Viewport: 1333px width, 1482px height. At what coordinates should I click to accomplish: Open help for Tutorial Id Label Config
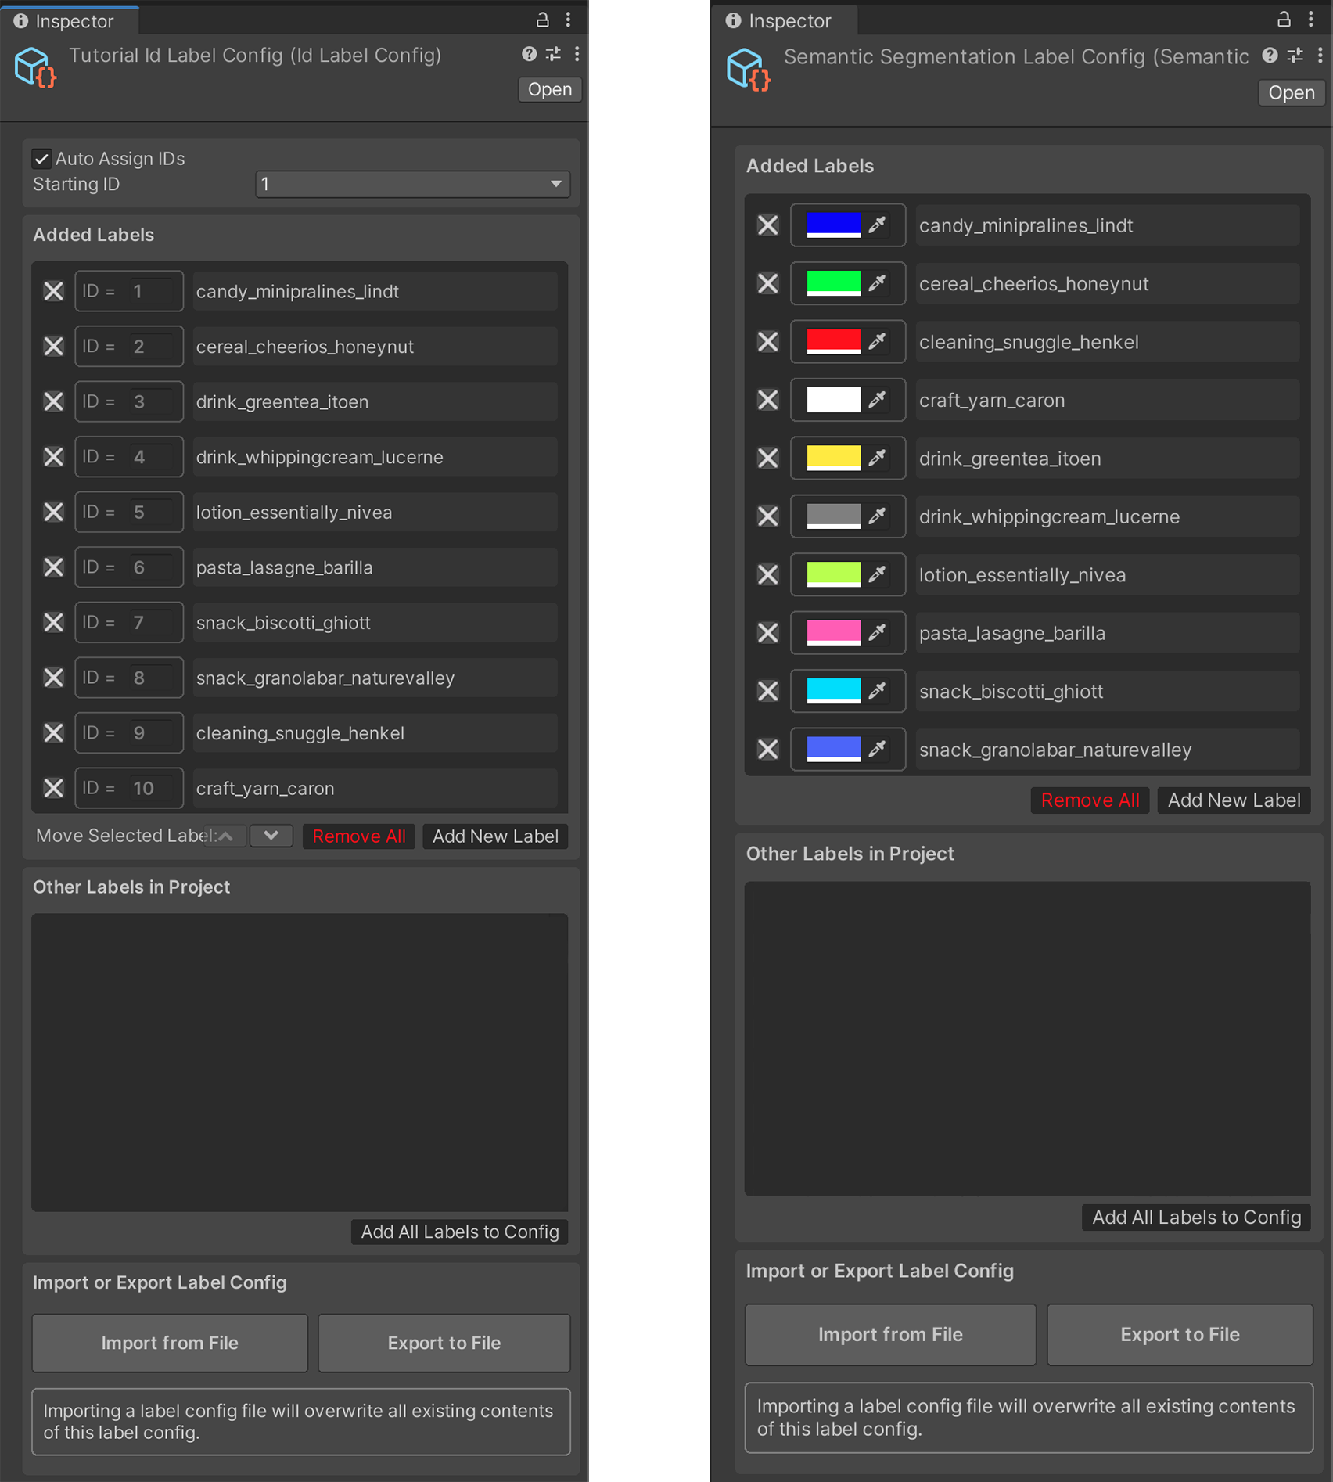coord(529,54)
